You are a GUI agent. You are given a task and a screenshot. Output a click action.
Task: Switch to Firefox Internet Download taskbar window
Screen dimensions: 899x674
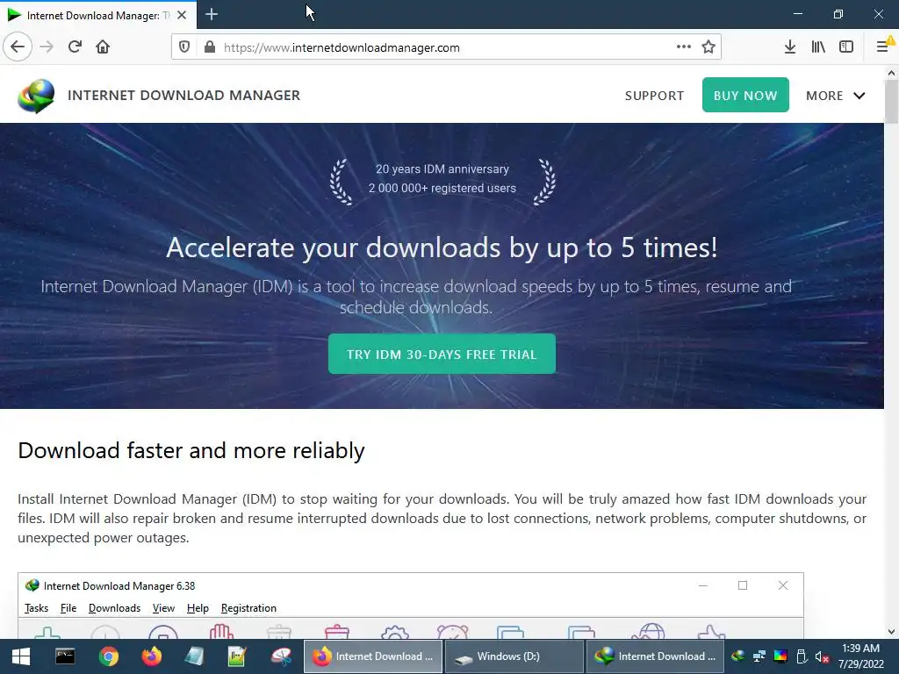373,656
